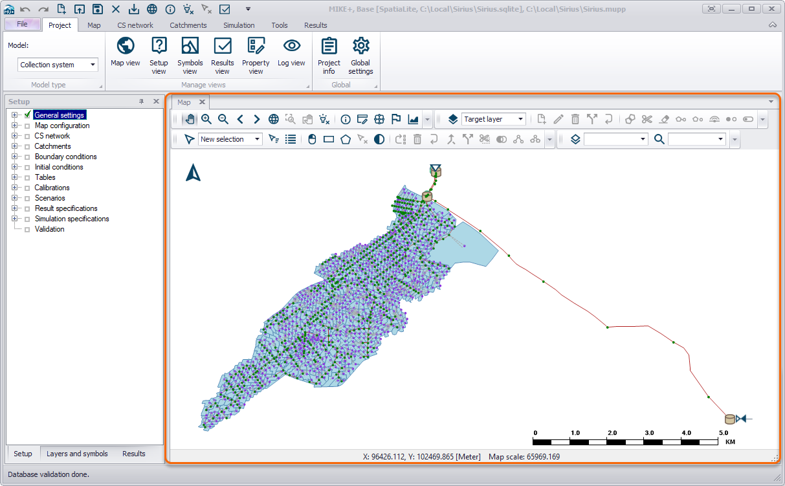Toggle the General settings checkbox
The image size is (785, 486).
point(27,115)
